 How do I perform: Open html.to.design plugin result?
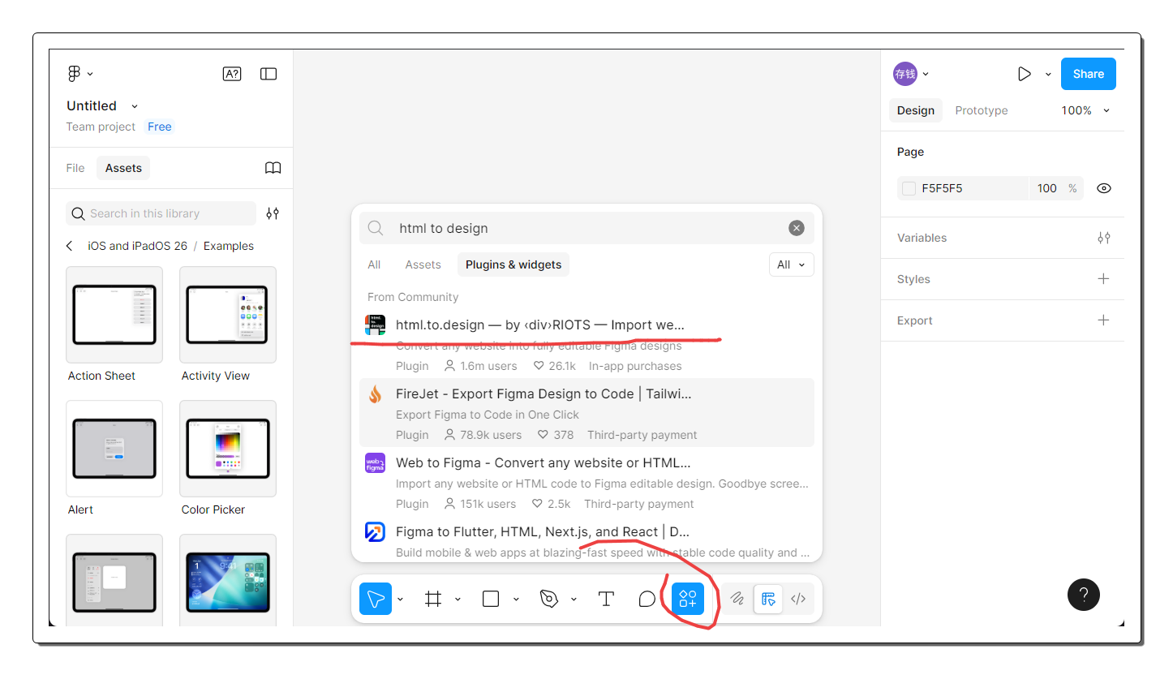point(587,343)
